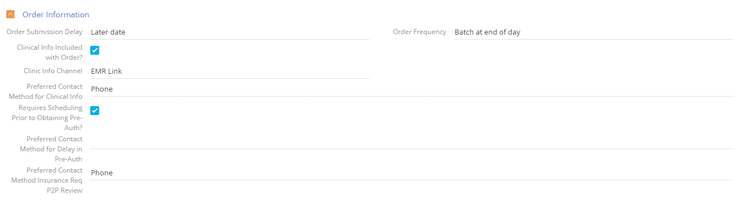Click 'Preferred Contact Method Insurance Req P2P Review' label
This screenshot has width=737, height=205.
[x=47, y=180]
